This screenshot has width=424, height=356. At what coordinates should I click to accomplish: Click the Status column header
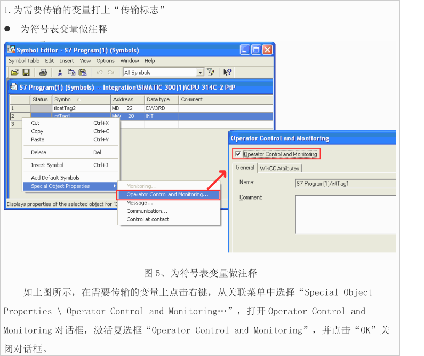[x=41, y=100]
